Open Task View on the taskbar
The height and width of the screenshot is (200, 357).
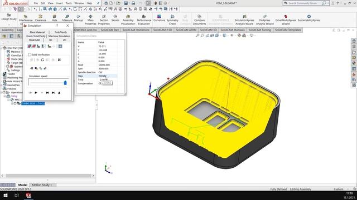coord(17,195)
